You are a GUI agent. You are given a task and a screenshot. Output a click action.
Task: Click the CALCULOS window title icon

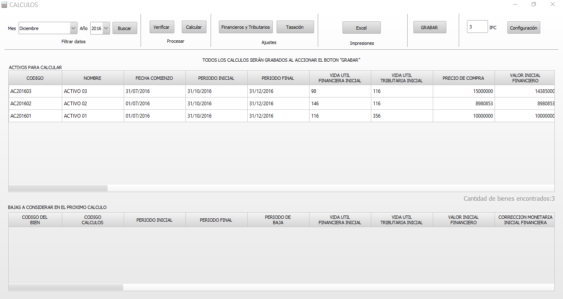click(4, 5)
